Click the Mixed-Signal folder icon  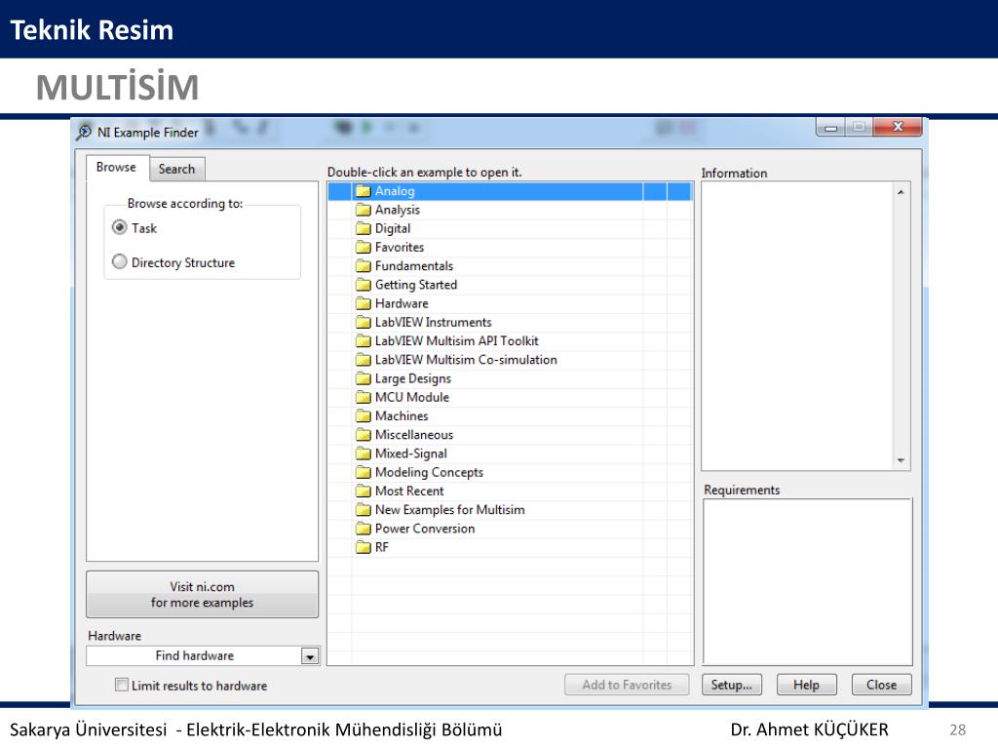[364, 454]
